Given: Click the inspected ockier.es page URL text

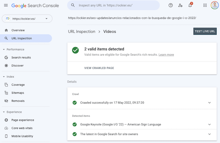Looking at the screenshot, I should [132, 18].
